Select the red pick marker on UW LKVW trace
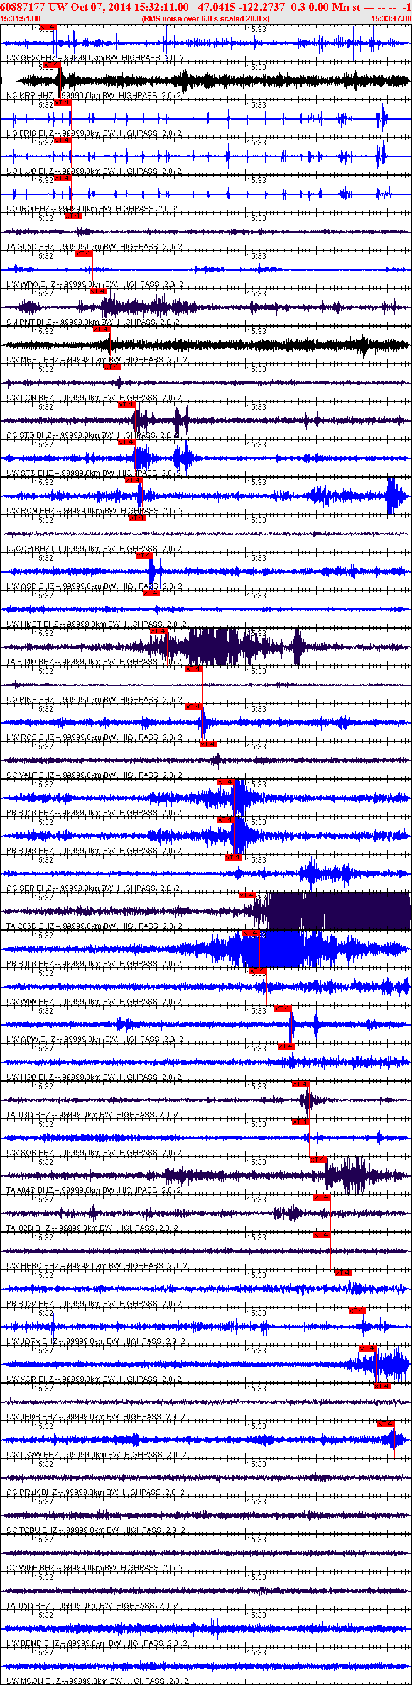 [x=385, y=1423]
